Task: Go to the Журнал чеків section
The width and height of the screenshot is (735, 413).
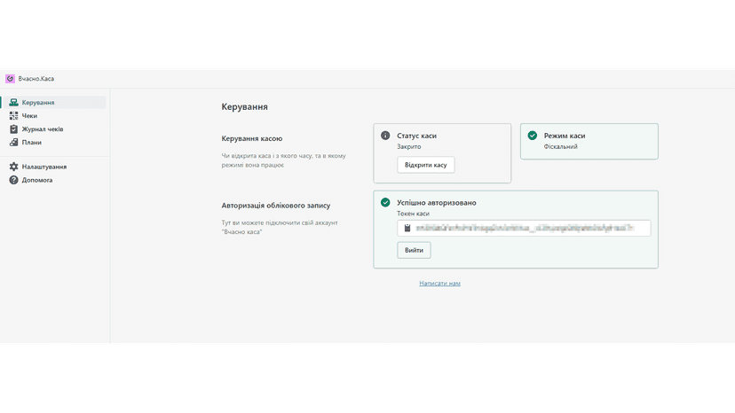Action: tap(54, 129)
